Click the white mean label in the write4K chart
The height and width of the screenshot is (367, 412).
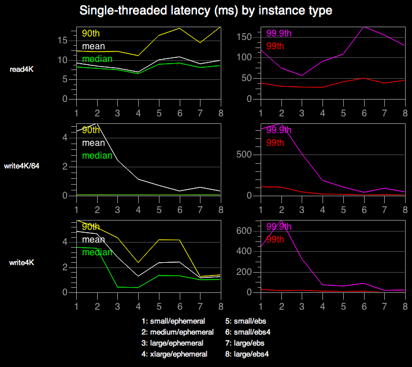93,240
